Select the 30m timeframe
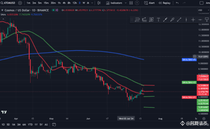 53,3
